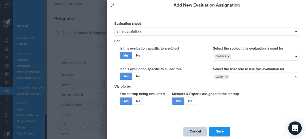This screenshot has width=306, height=139.
Task: Click the rocket logo at sidebar top
Action: click(7, 23)
